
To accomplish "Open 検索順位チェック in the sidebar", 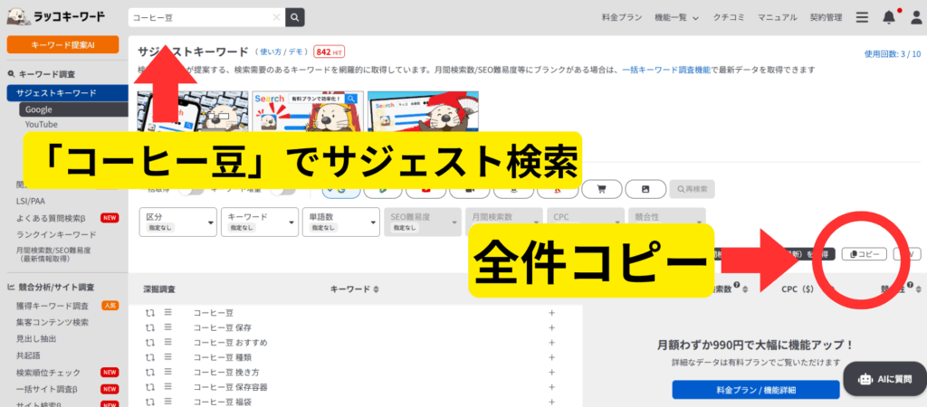I will [x=48, y=373].
